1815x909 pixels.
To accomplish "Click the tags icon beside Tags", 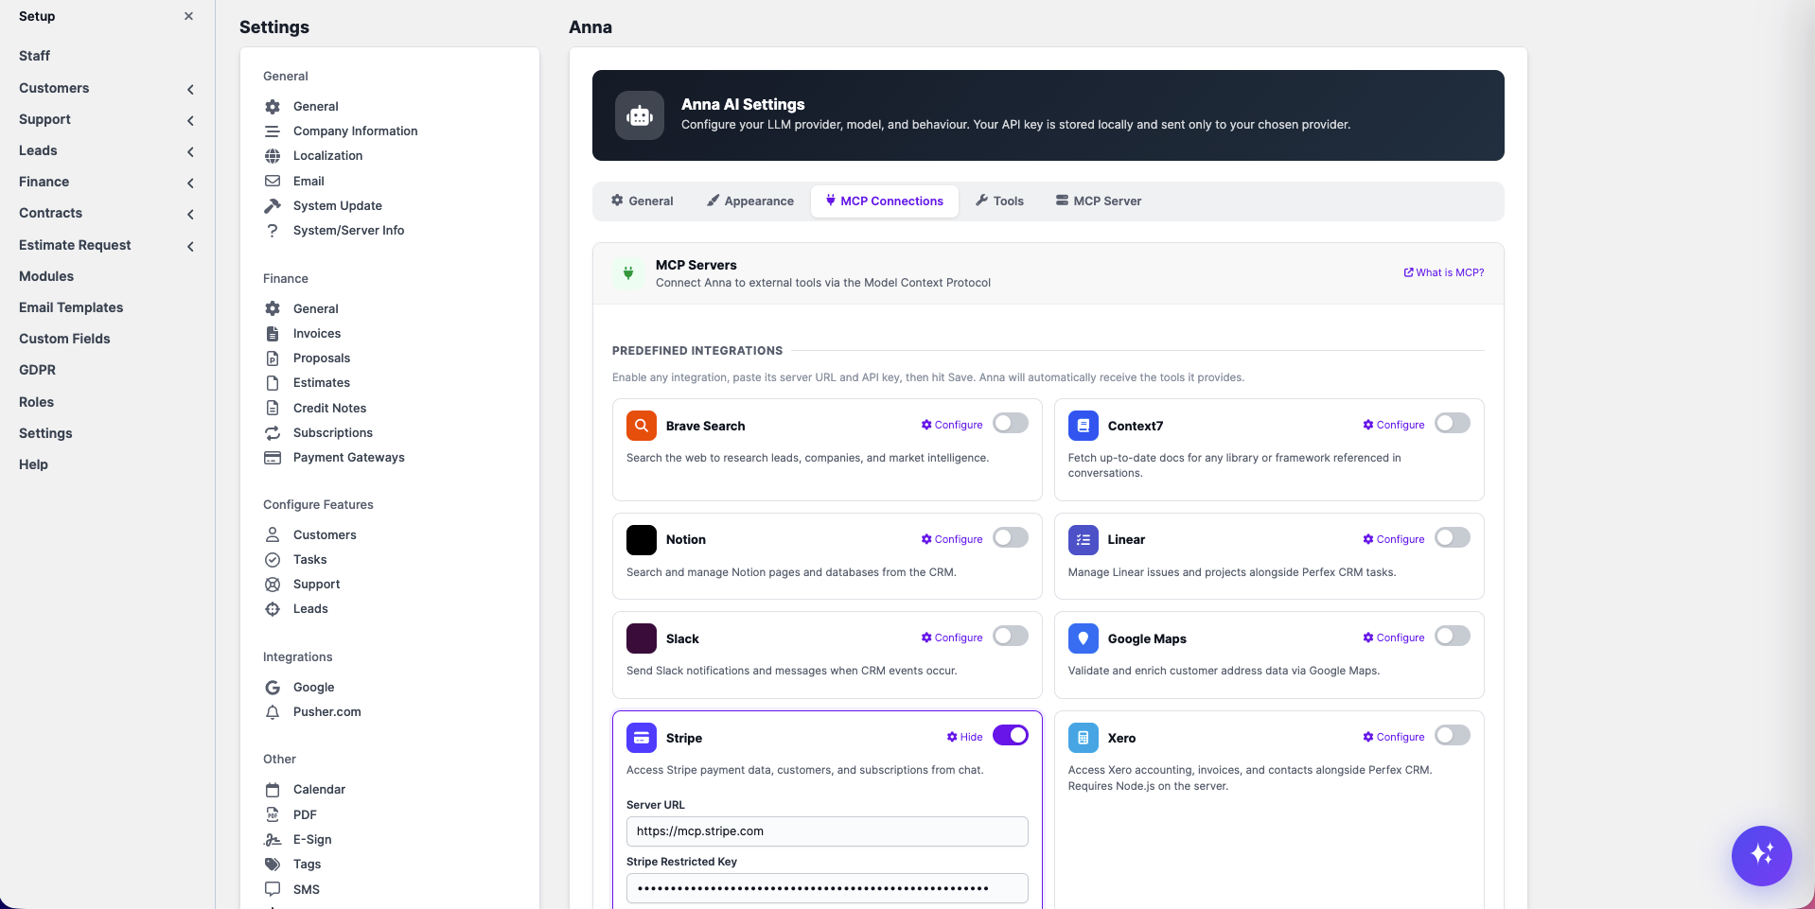I will 273,864.
